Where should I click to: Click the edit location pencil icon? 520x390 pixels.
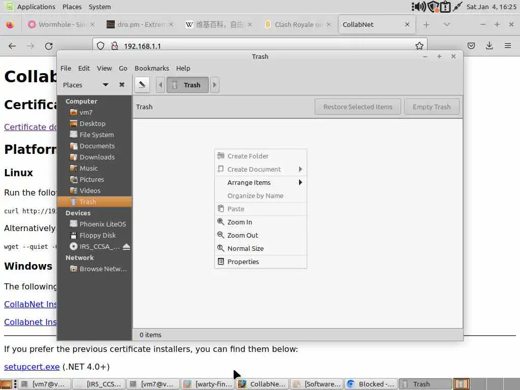142,85
